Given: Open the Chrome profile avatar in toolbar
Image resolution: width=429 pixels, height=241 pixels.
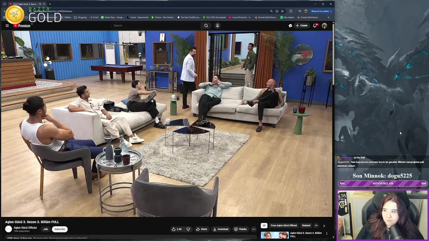Looking at the screenshot, I should tap(306, 11).
